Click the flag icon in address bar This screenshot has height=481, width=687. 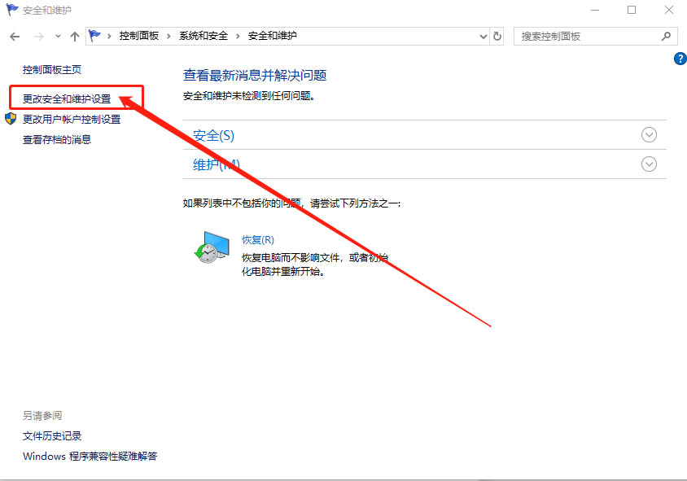96,36
